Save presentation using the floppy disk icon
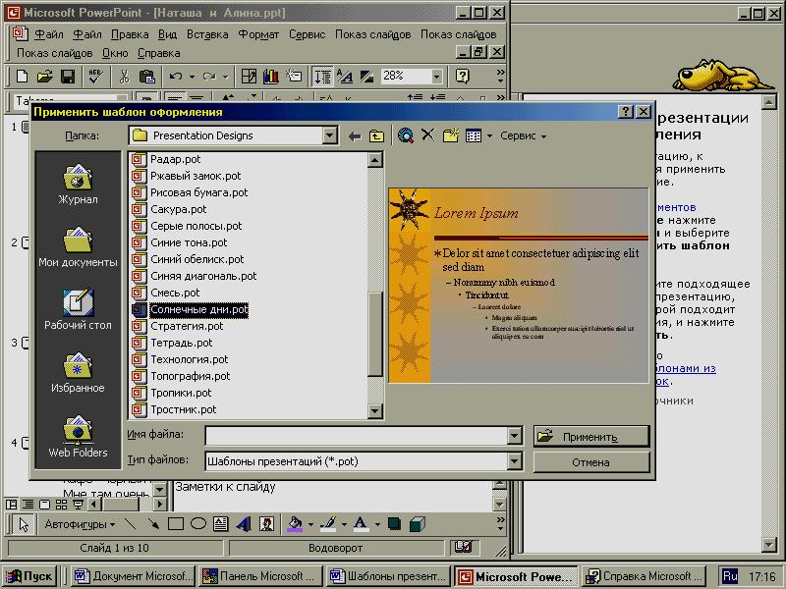Image resolution: width=786 pixels, height=589 pixels. pyautogui.click(x=68, y=77)
